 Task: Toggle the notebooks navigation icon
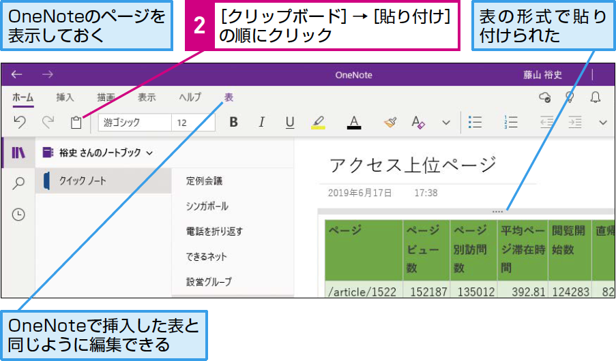pos(18,153)
